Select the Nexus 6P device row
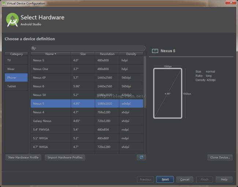Viewport: 238px width, 187px height. click(x=87, y=78)
